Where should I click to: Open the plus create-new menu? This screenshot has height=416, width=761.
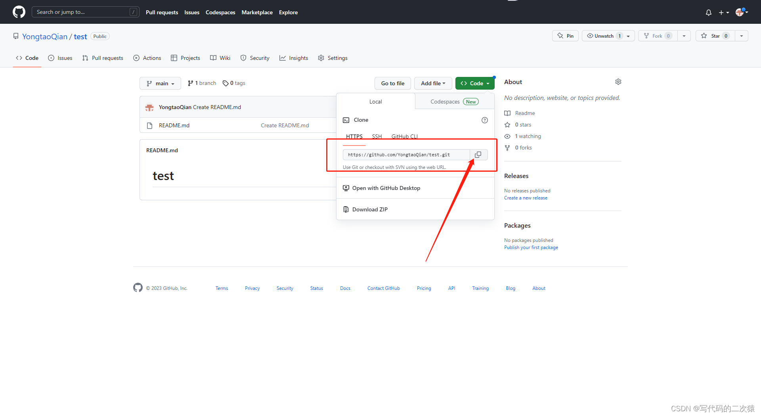pyautogui.click(x=724, y=12)
